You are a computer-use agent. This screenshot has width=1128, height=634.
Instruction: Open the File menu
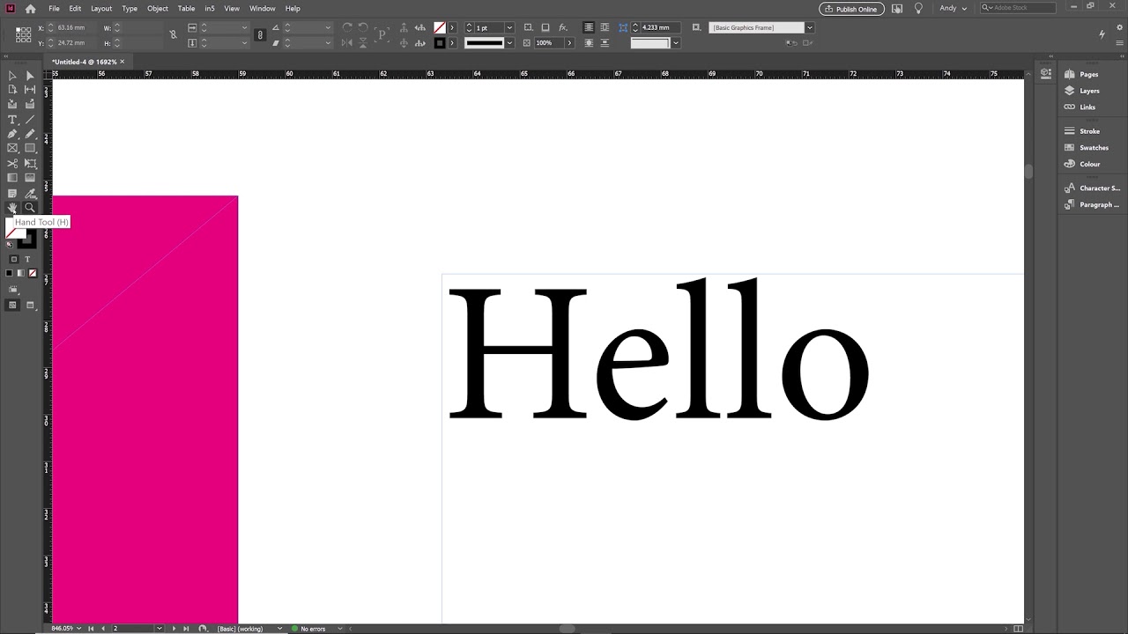pos(54,9)
